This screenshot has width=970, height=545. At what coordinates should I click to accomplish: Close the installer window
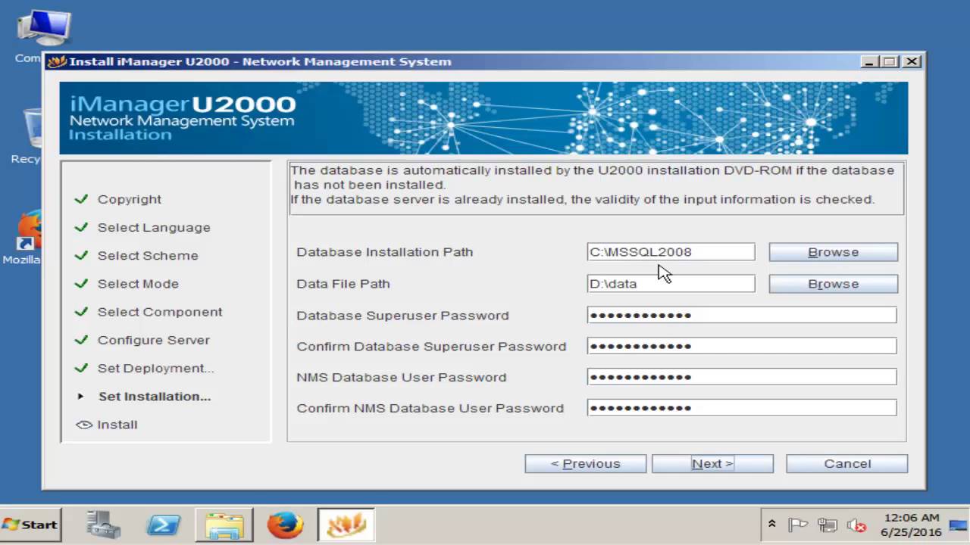pyautogui.click(x=912, y=61)
